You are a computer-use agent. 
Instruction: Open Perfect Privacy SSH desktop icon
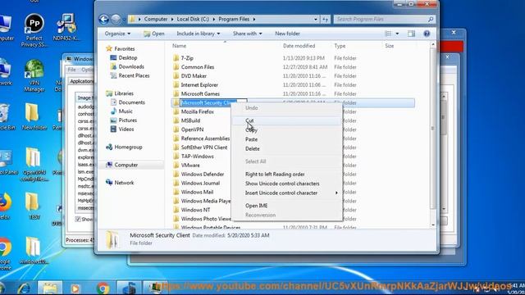pos(34,30)
